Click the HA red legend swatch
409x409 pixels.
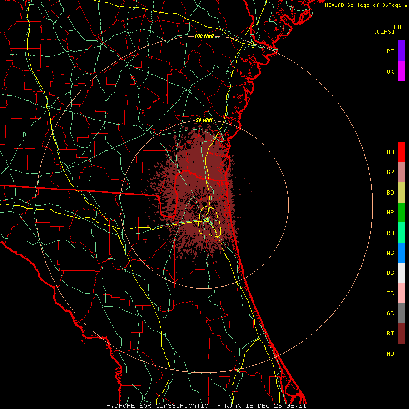(x=401, y=152)
